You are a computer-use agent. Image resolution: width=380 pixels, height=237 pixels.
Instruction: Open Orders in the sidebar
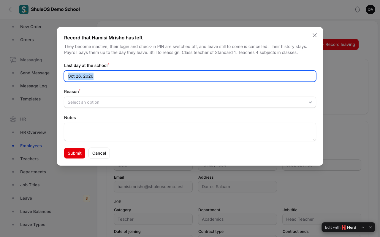[27, 40]
